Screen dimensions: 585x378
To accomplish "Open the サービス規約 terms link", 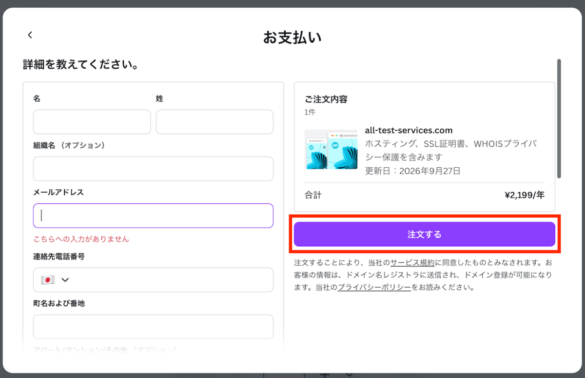I will tap(412, 262).
